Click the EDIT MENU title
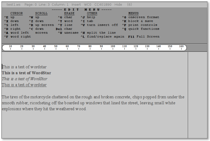210x141 pixels. [82, 10]
